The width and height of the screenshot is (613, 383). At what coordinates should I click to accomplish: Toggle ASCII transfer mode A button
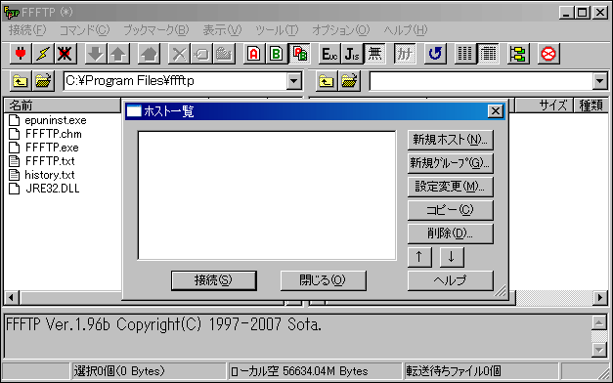pos(254,54)
